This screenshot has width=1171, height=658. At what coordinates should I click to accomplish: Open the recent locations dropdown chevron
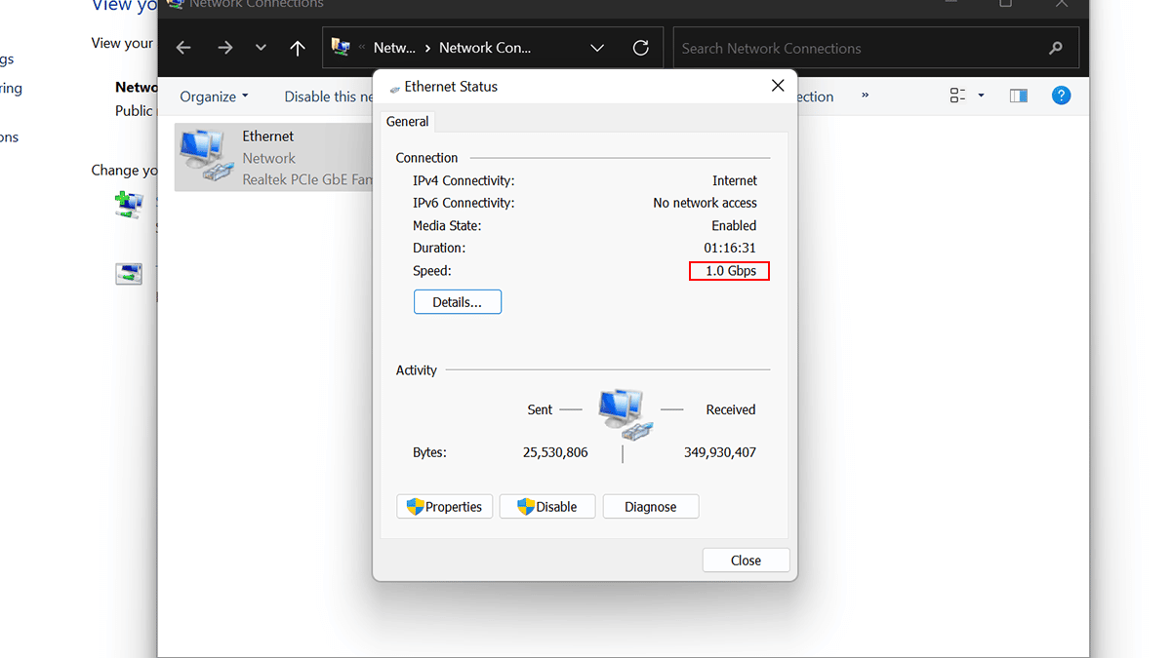tap(261, 48)
